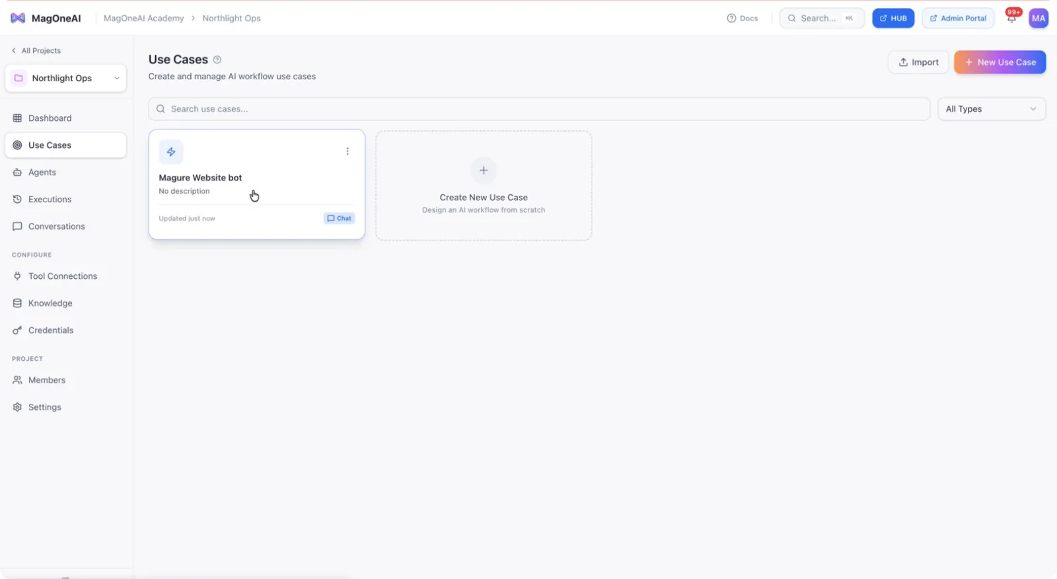This screenshot has height=579, width=1057.
Task: Open the Docs link in top bar
Action: pos(743,19)
